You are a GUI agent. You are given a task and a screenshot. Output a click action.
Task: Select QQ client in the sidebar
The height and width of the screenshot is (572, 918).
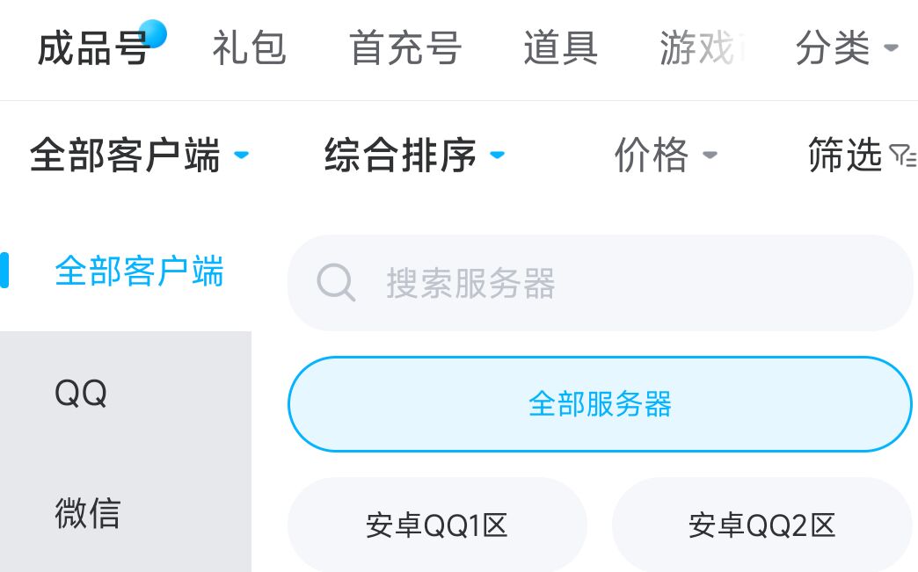[x=81, y=393]
